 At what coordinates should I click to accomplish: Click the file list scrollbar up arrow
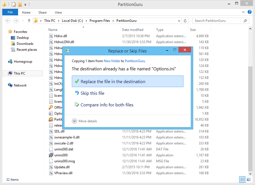point(250,29)
